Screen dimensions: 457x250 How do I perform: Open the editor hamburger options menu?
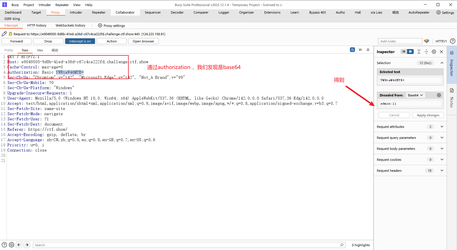(x=368, y=50)
